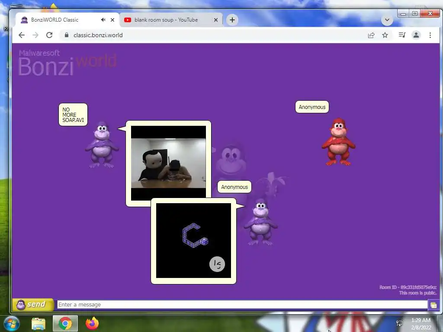The width and height of the screenshot is (443, 332).
Task: Launch Firefox from the taskbar
Action: 92,323
